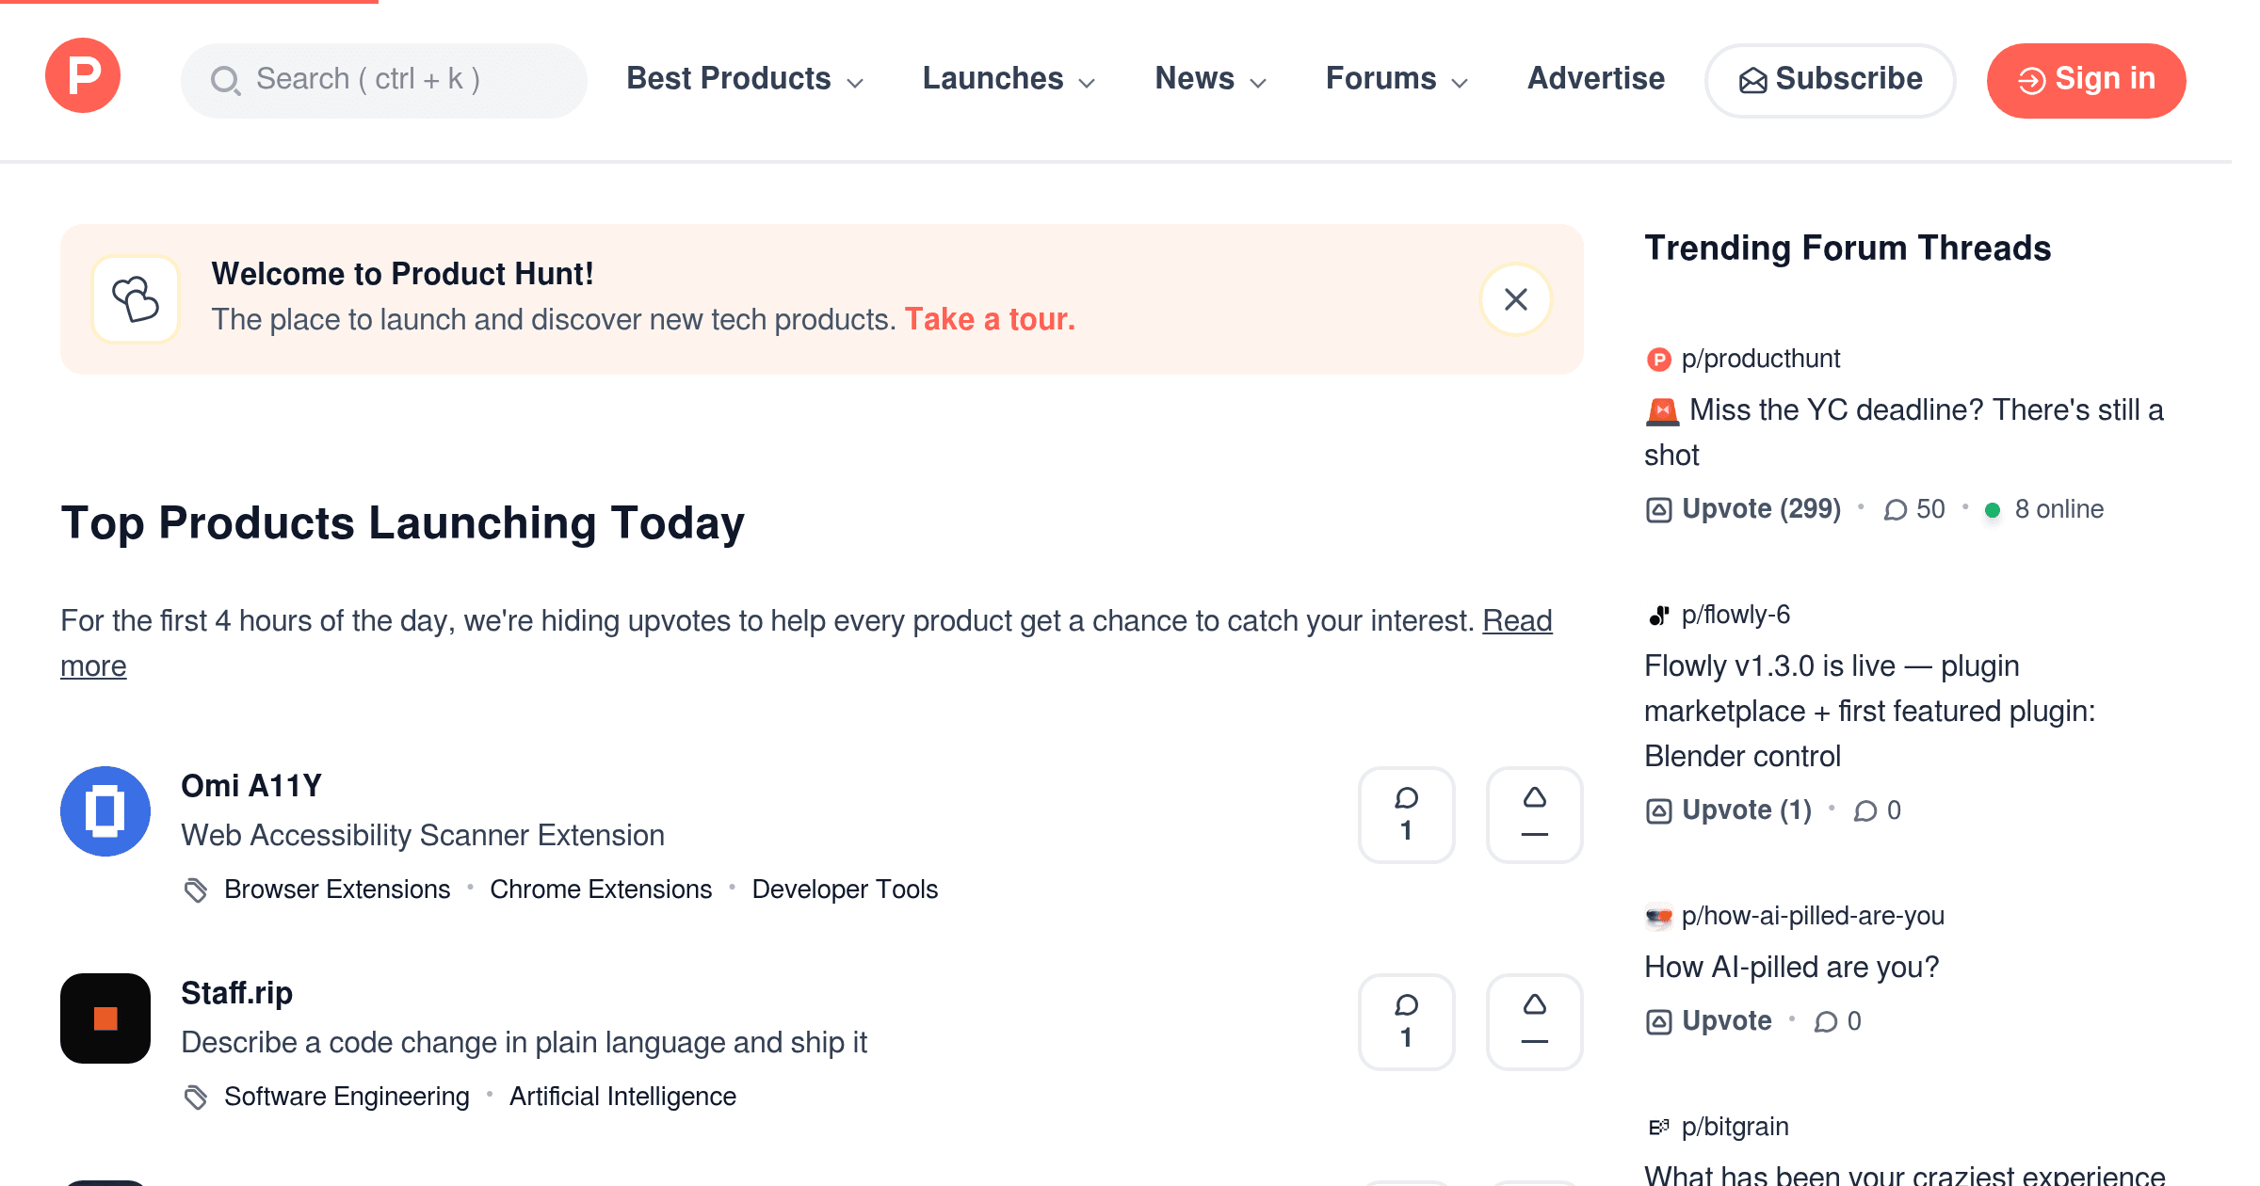Click the hearts icon in welcome banner
The height and width of the screenshot is (1186, 2260).
point(136,299)
